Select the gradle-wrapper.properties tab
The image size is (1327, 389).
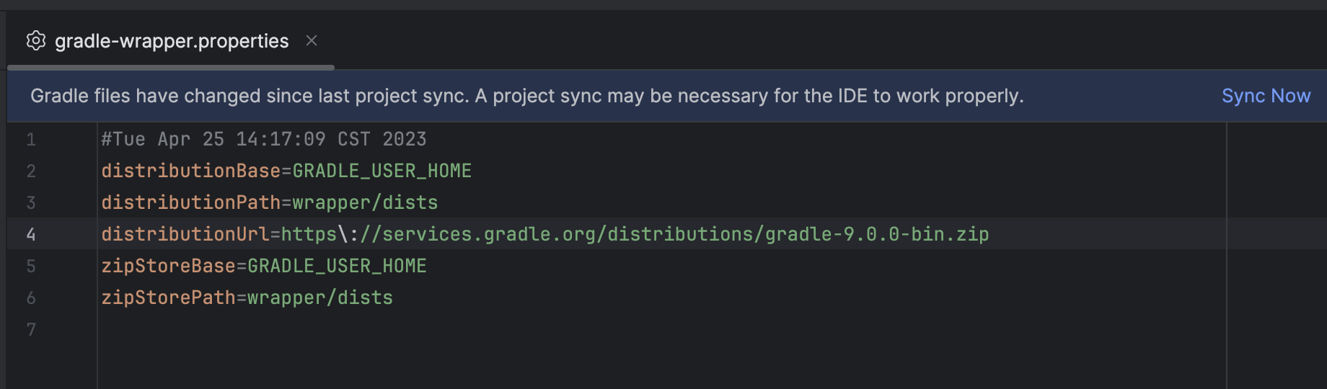172,41
